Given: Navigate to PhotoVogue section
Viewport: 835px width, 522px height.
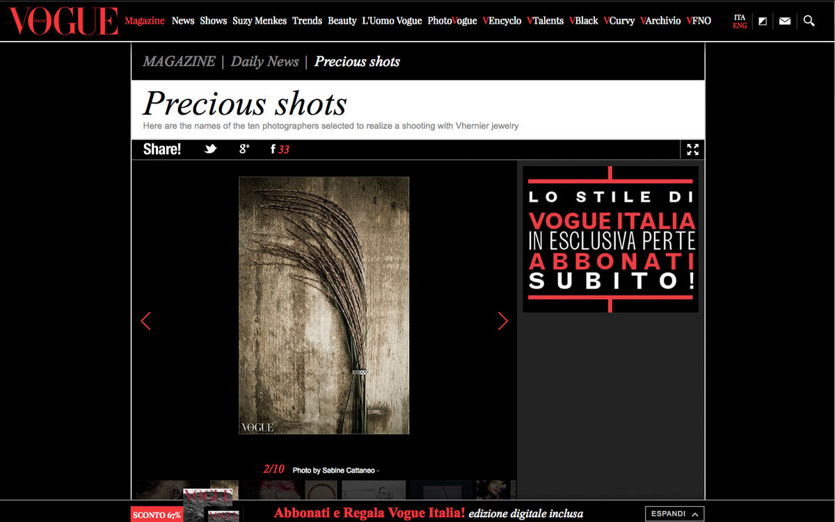Looking at the screenshot, I should click(452, 21).
